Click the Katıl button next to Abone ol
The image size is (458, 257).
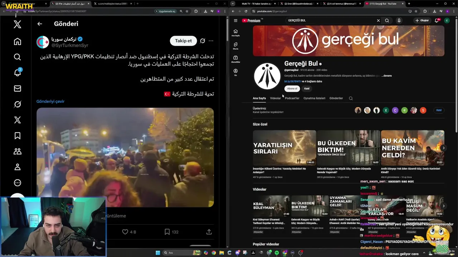307,89
